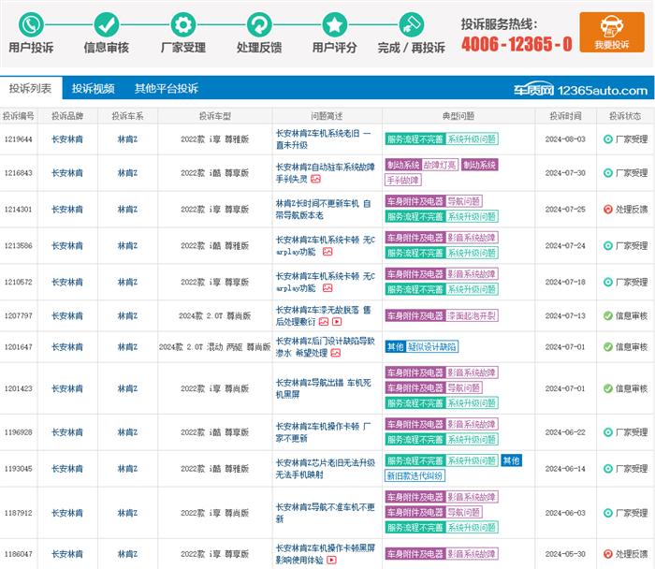Screen dimensions: 655x569
Task: Open the 其他平台投诉 tab
Action: click(x=167, y=88)
